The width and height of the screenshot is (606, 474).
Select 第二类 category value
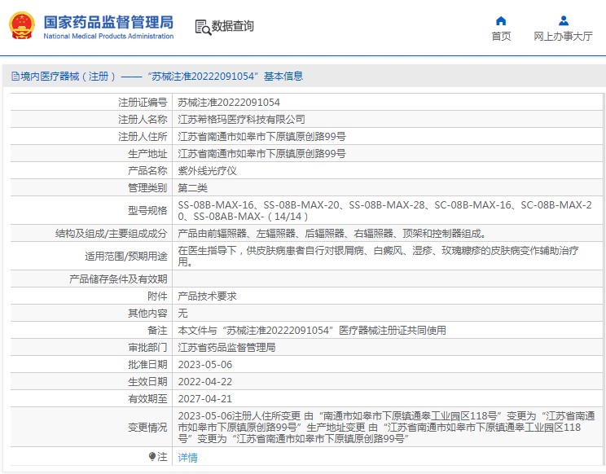(x=192, y=188)
